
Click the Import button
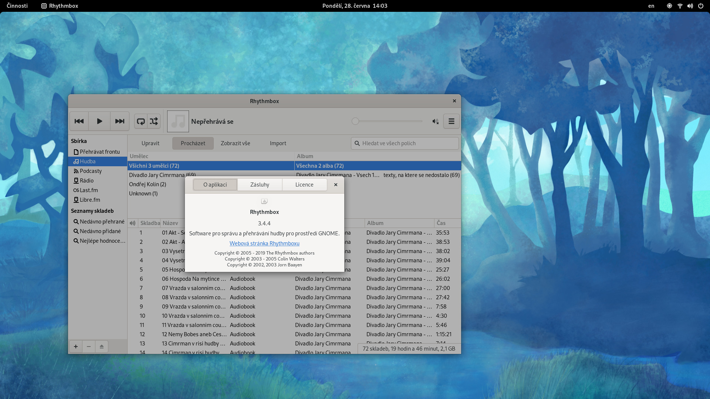pos(278,143)
